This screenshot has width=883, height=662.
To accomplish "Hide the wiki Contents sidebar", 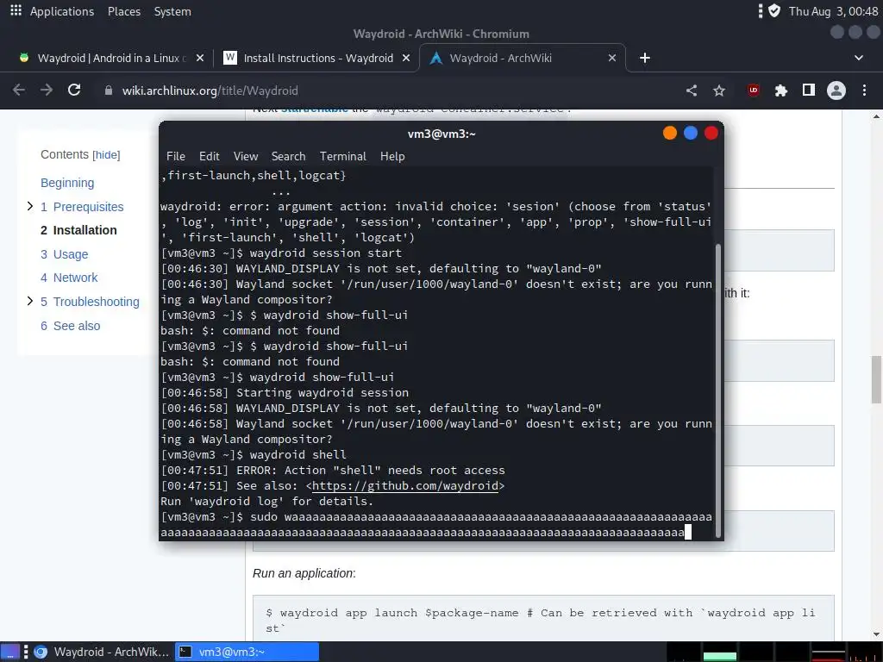I will point(106,155).
